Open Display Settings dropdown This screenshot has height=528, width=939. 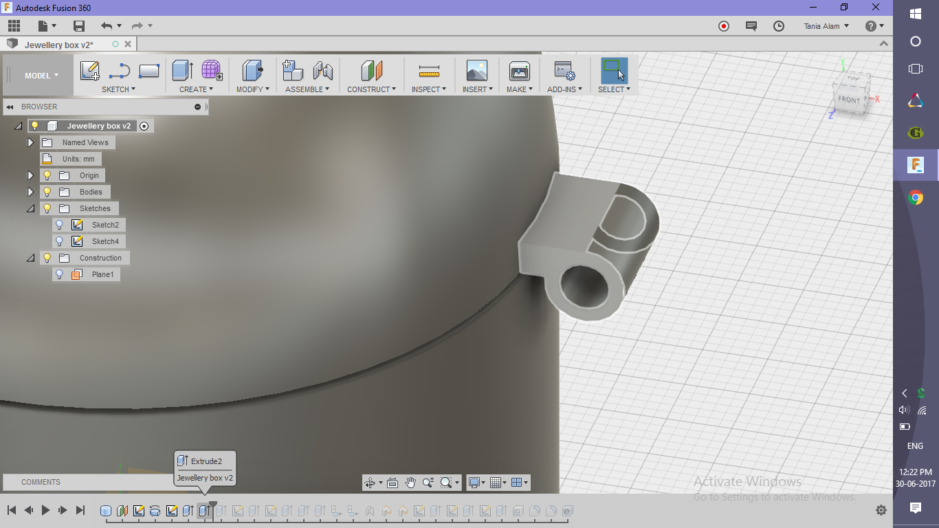[476, 483]
